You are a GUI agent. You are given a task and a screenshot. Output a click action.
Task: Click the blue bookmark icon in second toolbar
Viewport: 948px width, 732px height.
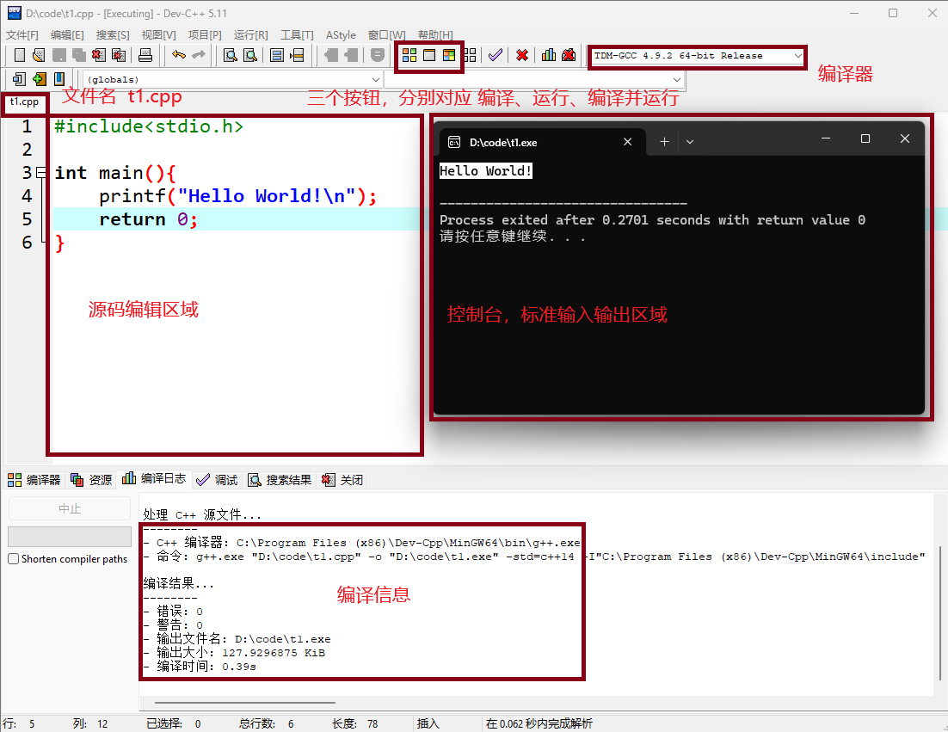click(59, 78)
